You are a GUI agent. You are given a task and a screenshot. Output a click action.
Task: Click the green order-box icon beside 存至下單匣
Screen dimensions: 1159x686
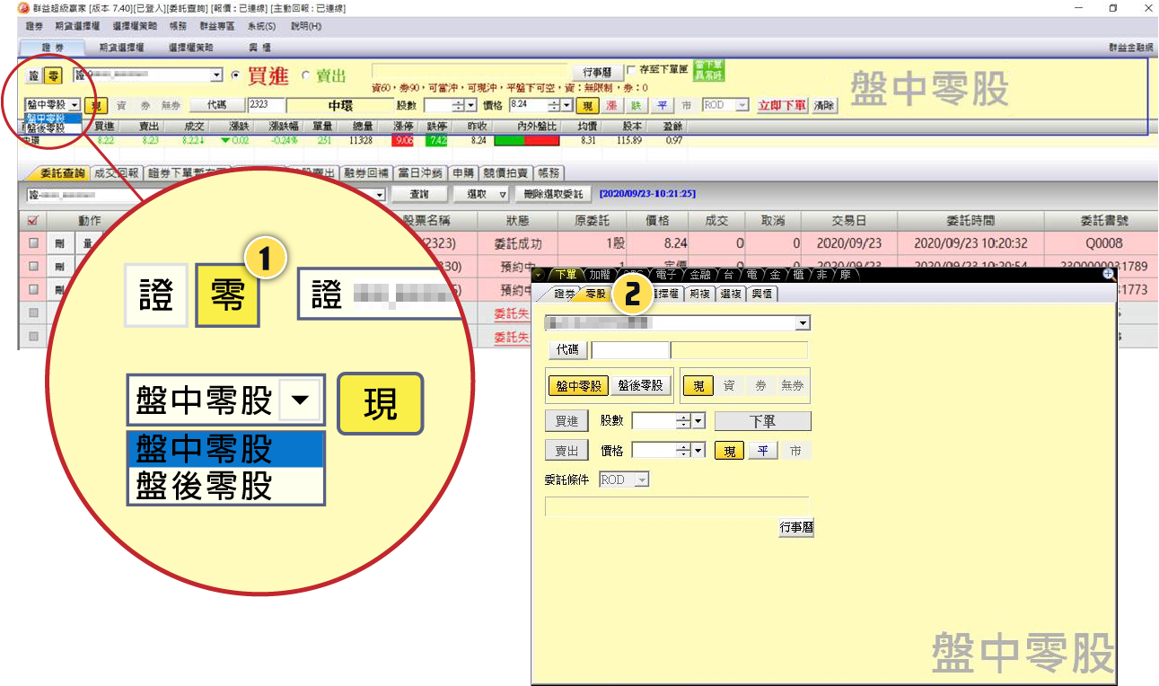708,70
